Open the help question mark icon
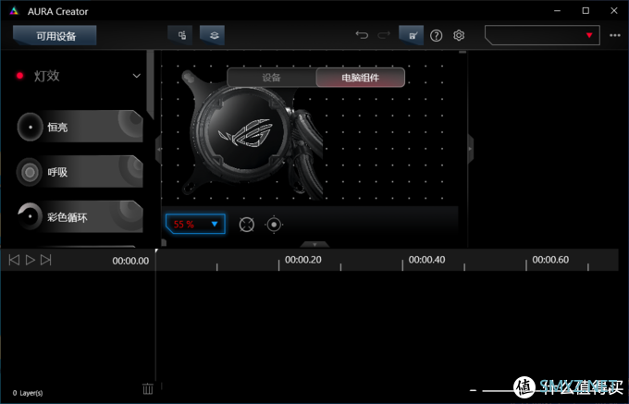The width and height of the screenshot is (629, 404). pos(436,36)
